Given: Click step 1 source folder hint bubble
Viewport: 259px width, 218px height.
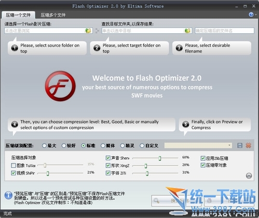Looking at the screenshot, I should tap(47, 48).
